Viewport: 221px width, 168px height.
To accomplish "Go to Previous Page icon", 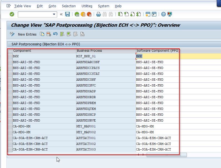I will click(126, 14).
